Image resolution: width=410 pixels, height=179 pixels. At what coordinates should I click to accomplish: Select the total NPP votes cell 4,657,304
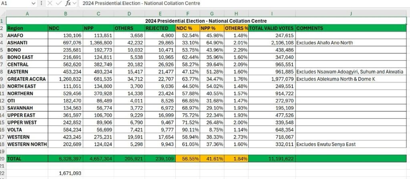pyautogui.click(x=98, y=159)
